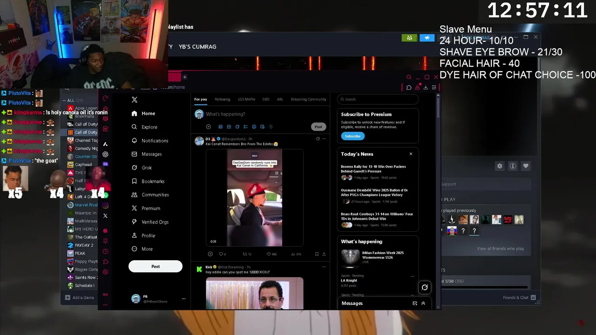This screenshot has width=596, height=335.
Task: Open account menu dots next to PR
Action: (x=183, y=299)
